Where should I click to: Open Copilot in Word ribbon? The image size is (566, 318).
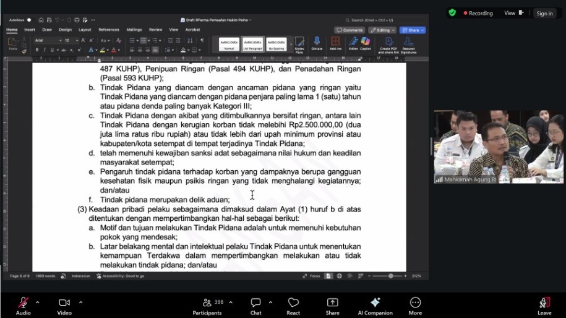pos(366,43)
